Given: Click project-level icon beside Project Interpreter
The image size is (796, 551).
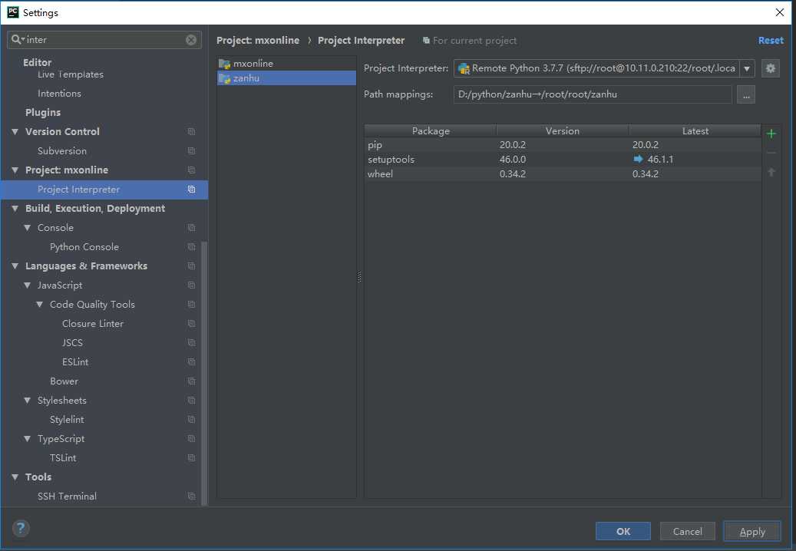Looking at the screenshot, I should (191, 190).
